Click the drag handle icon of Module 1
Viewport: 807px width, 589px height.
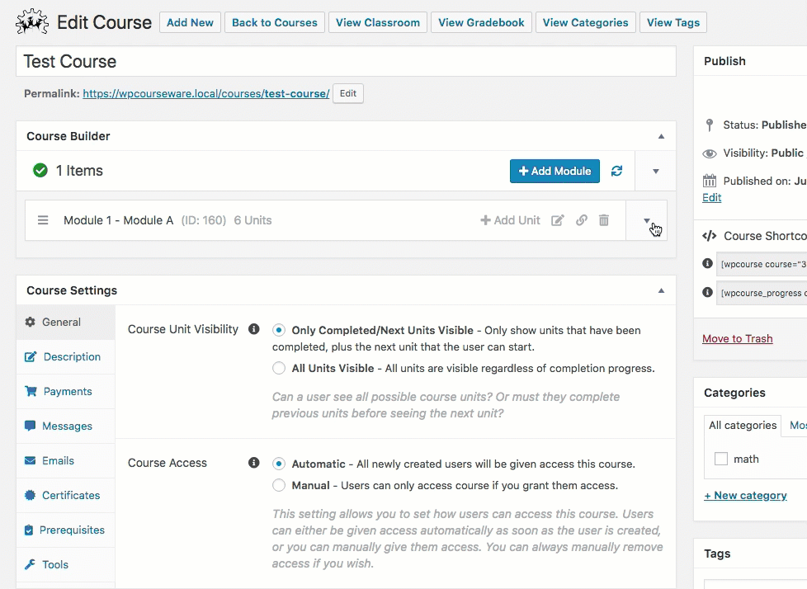coord(43,220)
